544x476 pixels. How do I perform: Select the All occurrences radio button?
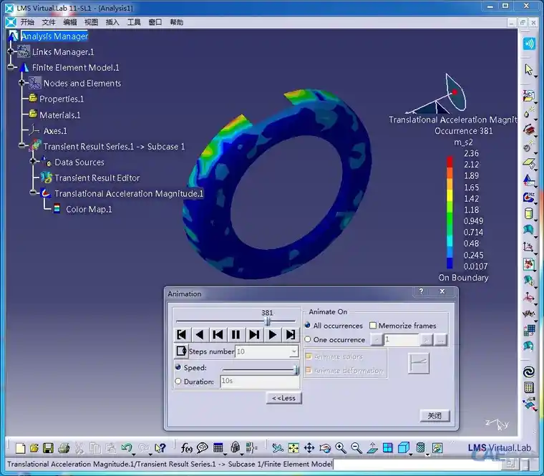pos(307,326)
